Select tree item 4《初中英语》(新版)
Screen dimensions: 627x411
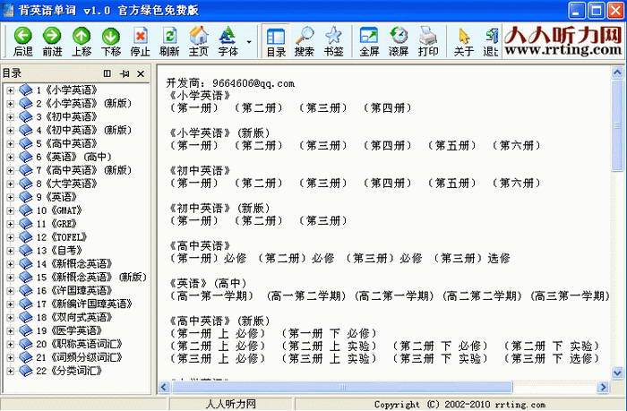pyautogui.click(x=84, y=131)
